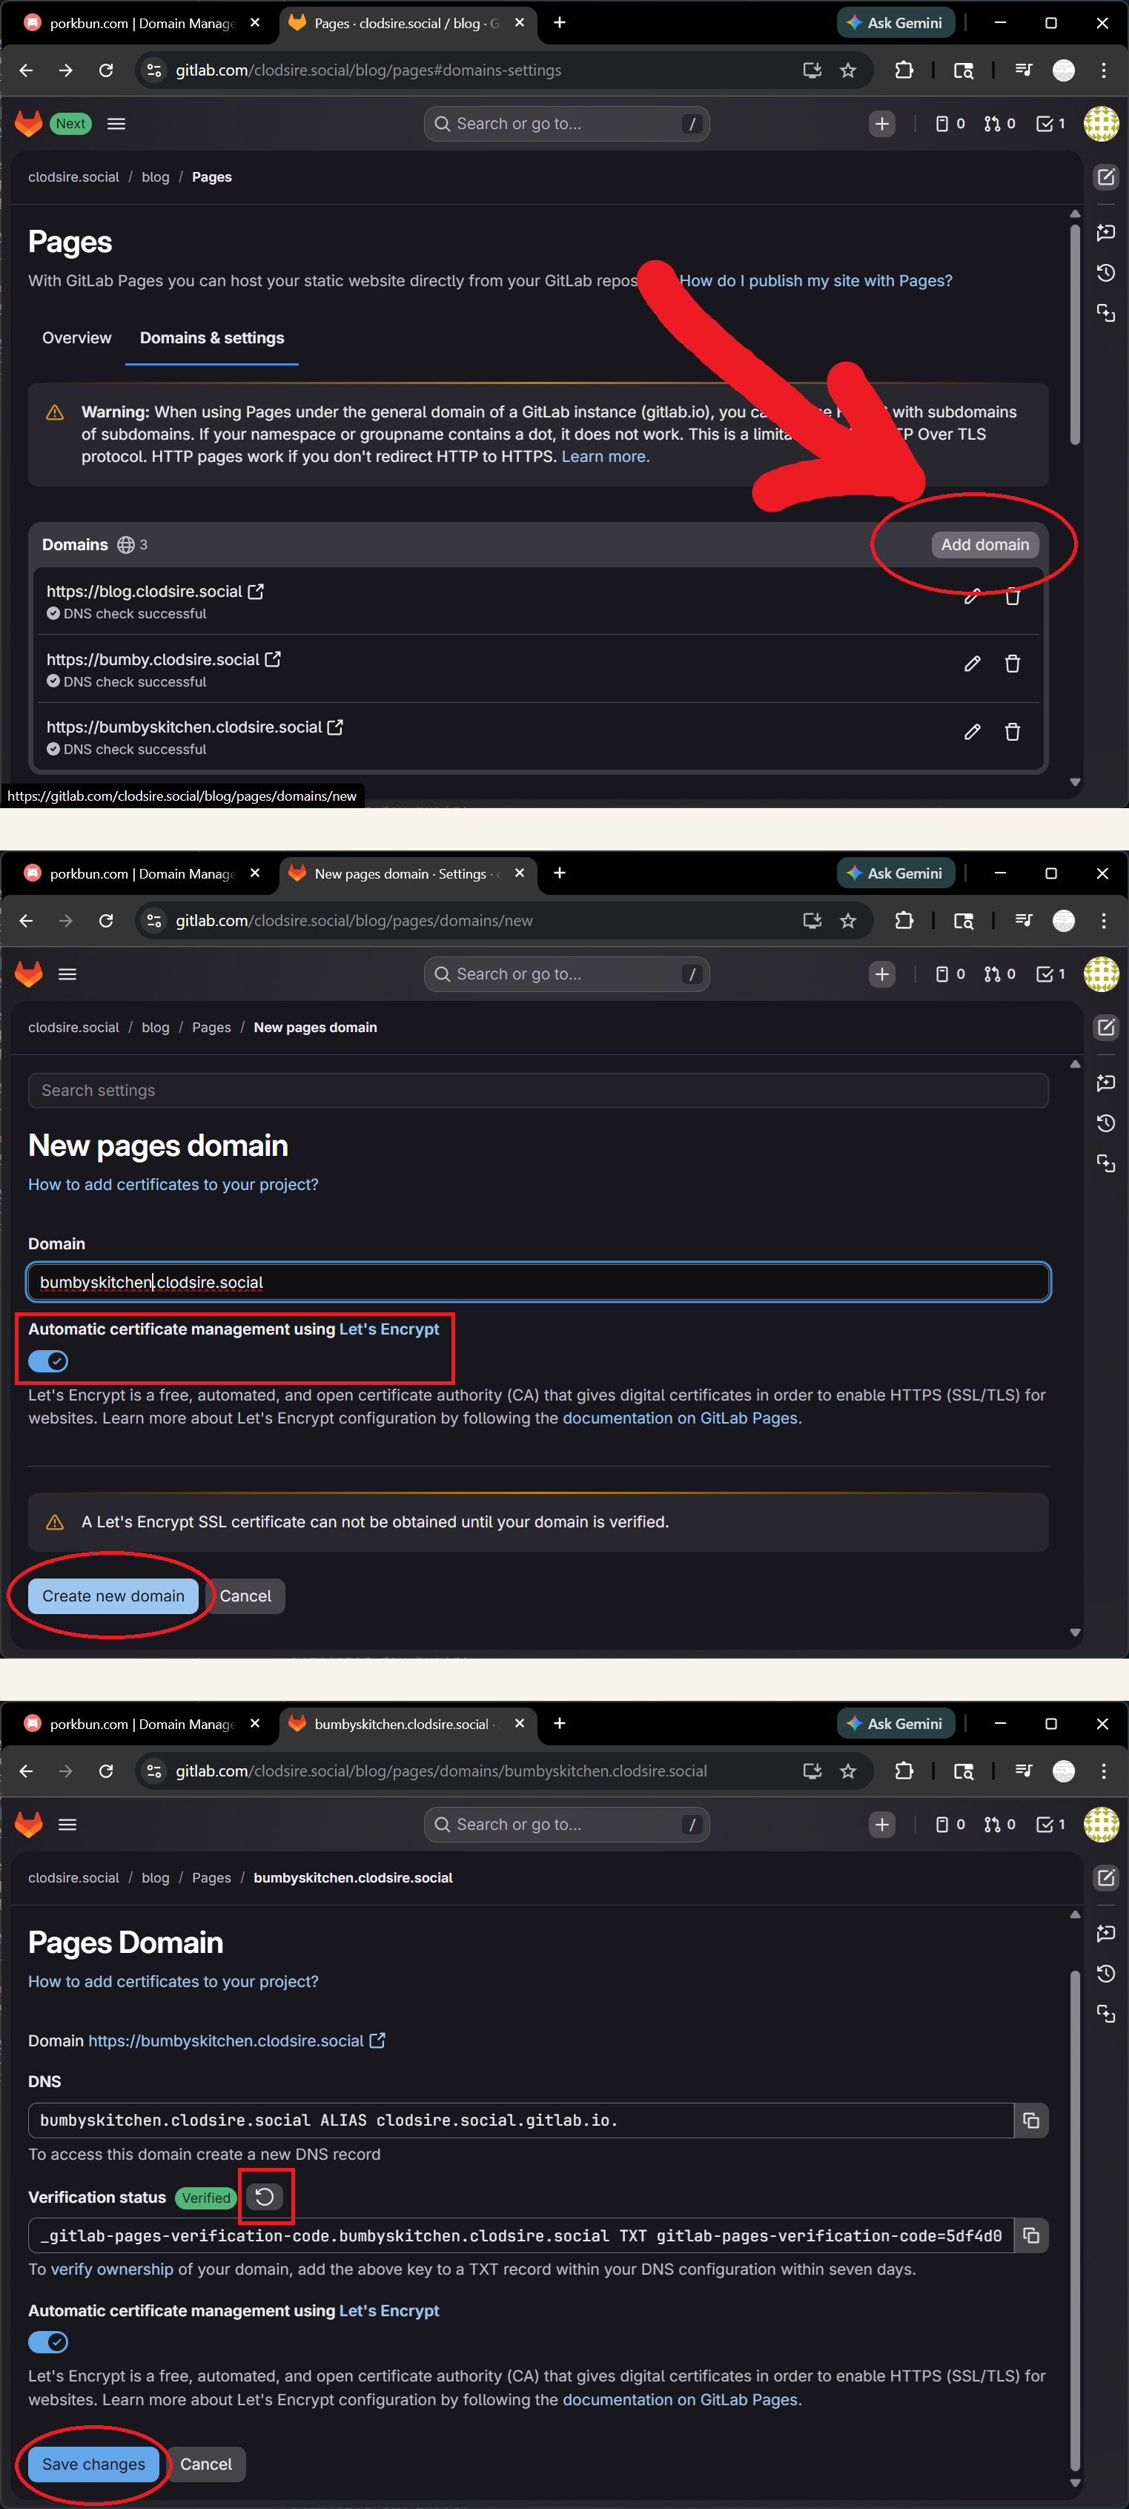Open Chrome profile icon in Pages Domain window

pos(1064,1771)
